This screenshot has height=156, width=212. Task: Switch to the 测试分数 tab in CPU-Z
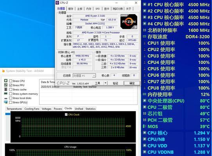pyautogui.click(x=118, y=9)
